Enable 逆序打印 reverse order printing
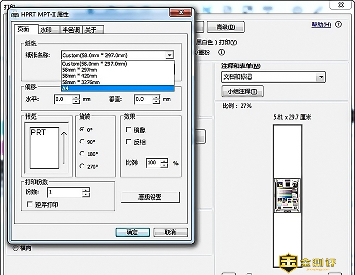 tap(30, 204)
